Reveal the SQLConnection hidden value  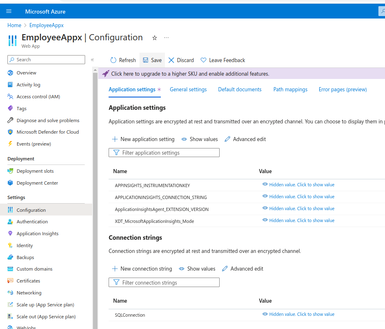[x=298, y=314]
